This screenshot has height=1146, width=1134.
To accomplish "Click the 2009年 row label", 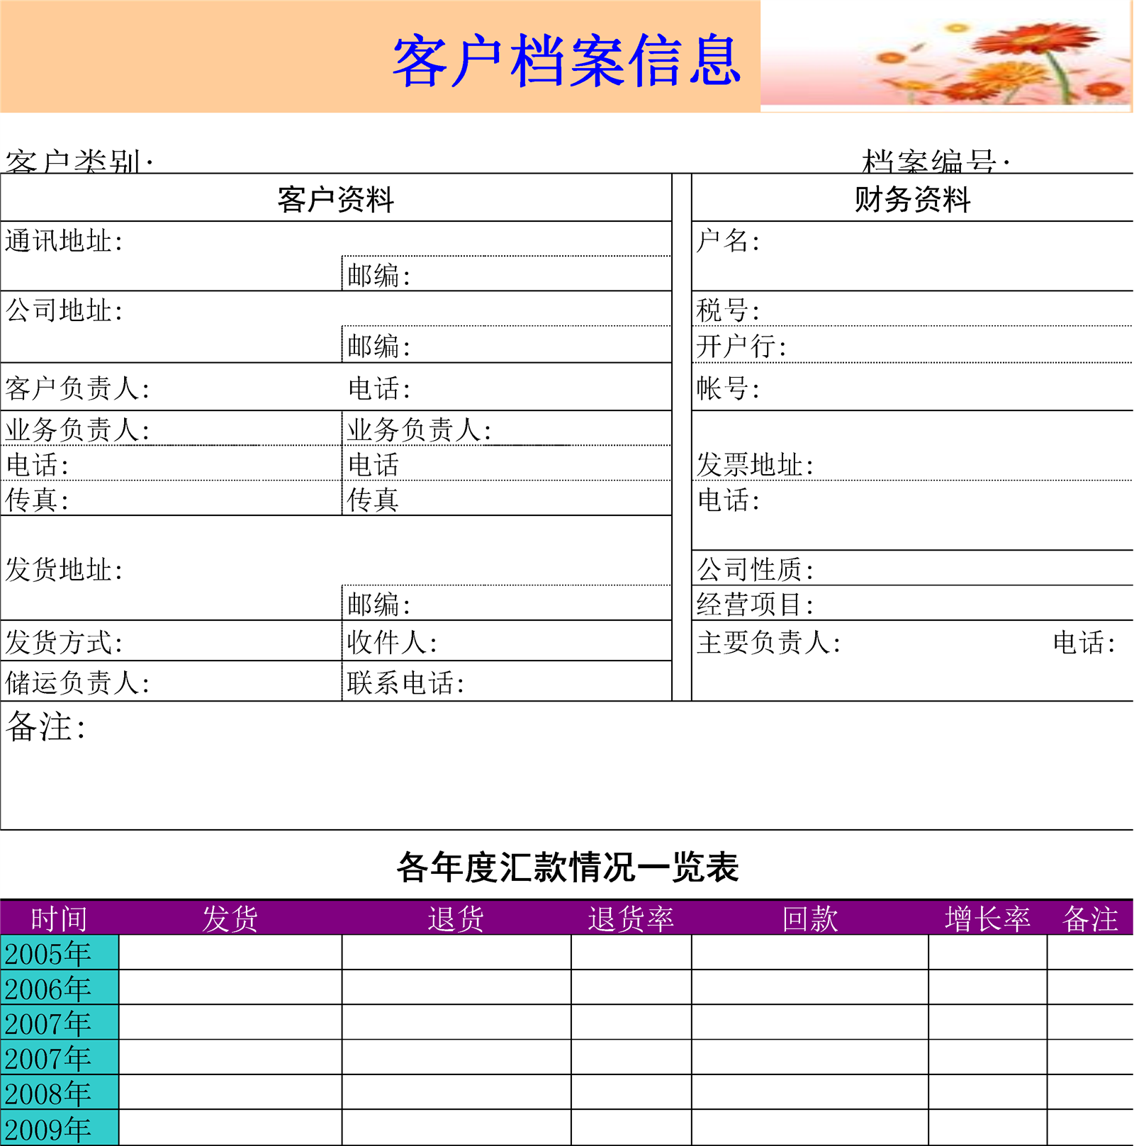I will [x=60, y=1129].
